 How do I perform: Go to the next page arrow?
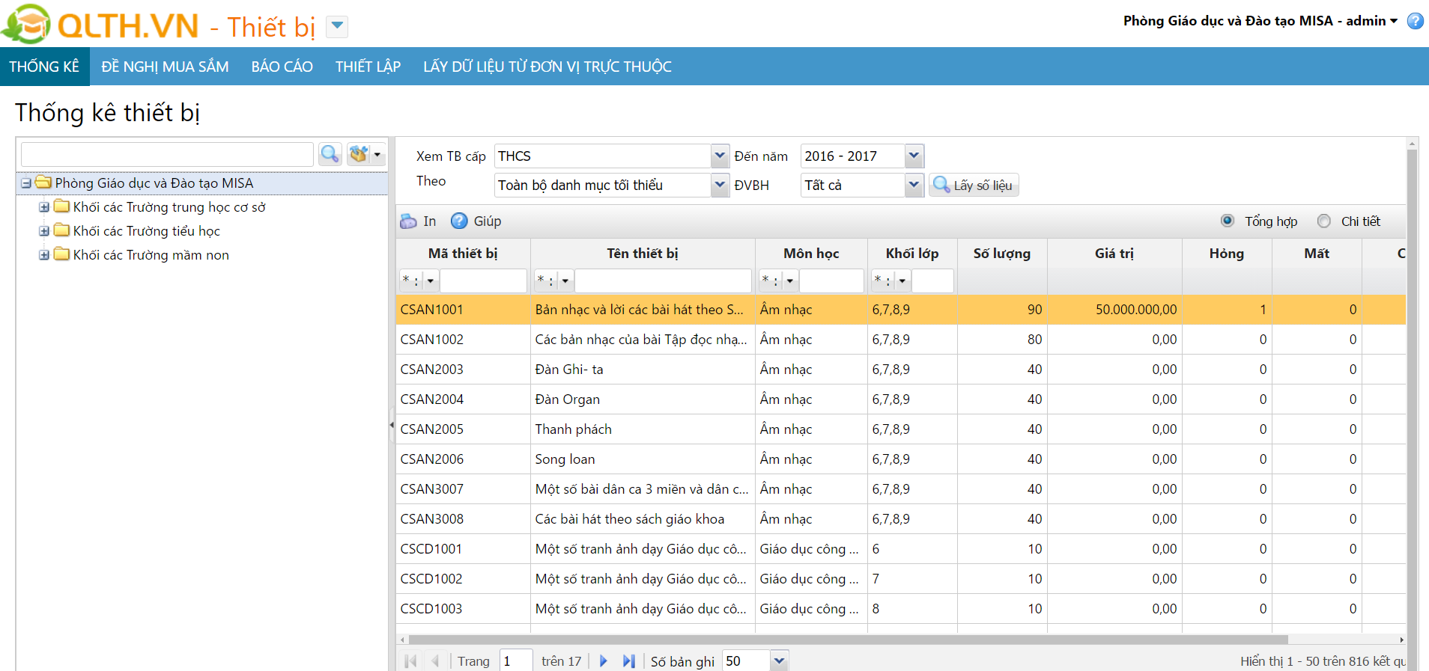[604, 661]
